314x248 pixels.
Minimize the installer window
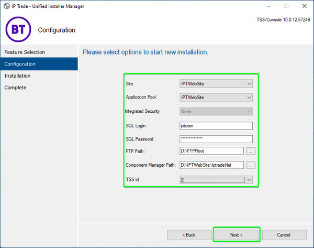click(x=269, y=6)
